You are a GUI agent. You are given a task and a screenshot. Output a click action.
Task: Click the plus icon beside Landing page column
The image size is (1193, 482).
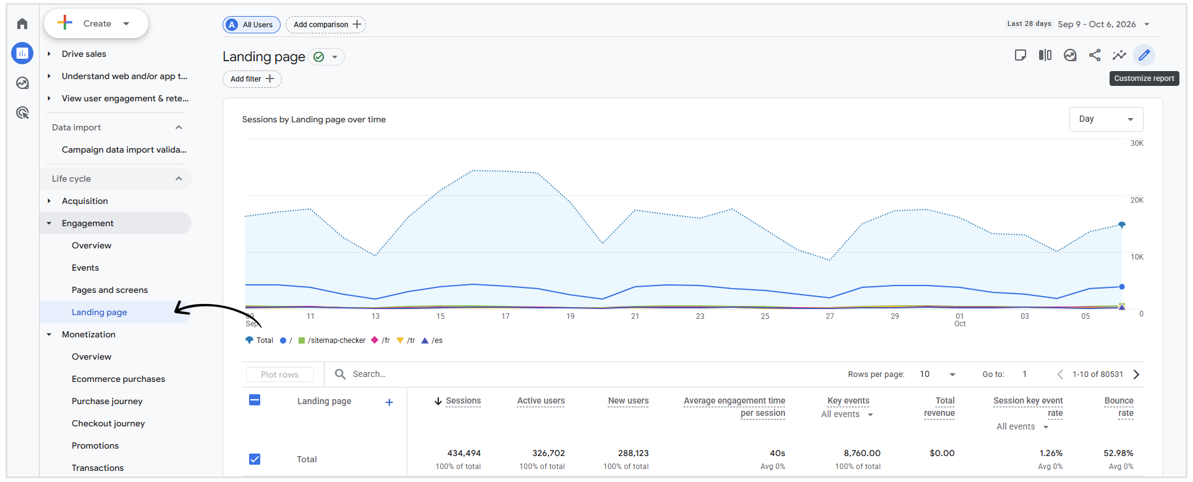(x=389, y=402)
